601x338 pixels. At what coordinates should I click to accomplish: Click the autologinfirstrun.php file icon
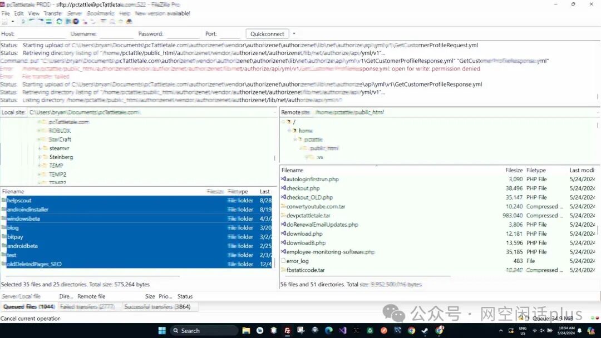click(283, 179)
